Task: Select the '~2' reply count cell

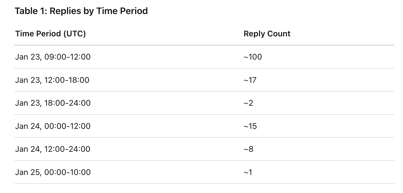Action: [x=248, y=103]
